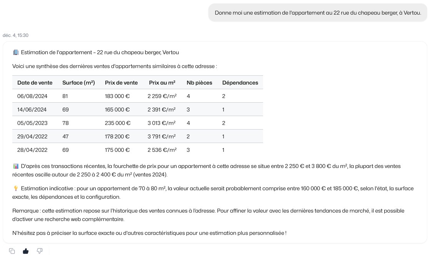Click the light bulb emoji icon

pos(16,188)
